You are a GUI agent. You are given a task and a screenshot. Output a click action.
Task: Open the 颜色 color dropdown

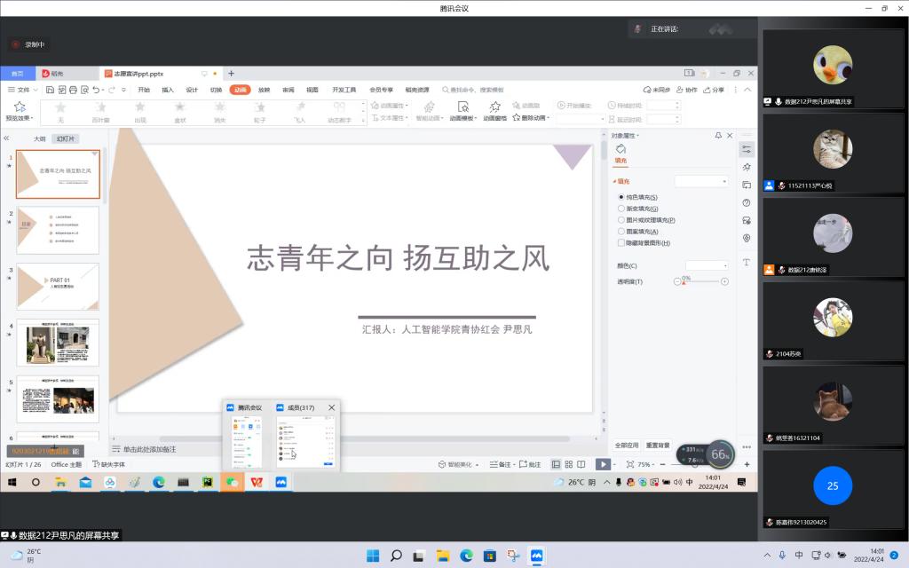pos(707,265)
